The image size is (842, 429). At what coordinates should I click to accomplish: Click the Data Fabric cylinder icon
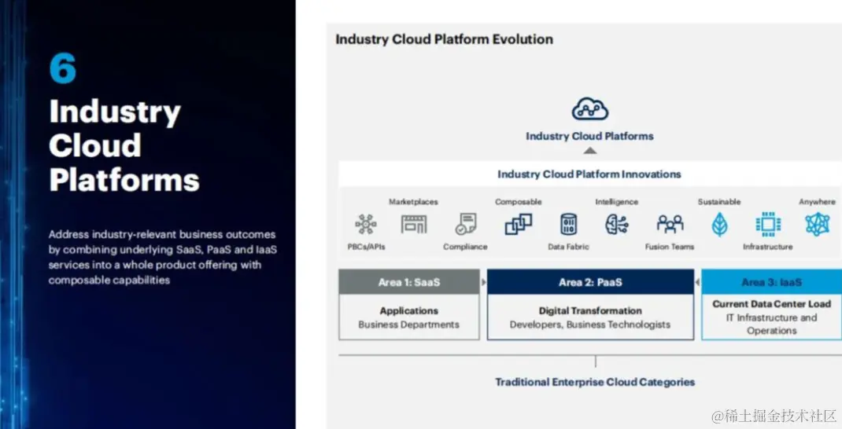coord(569,224)
